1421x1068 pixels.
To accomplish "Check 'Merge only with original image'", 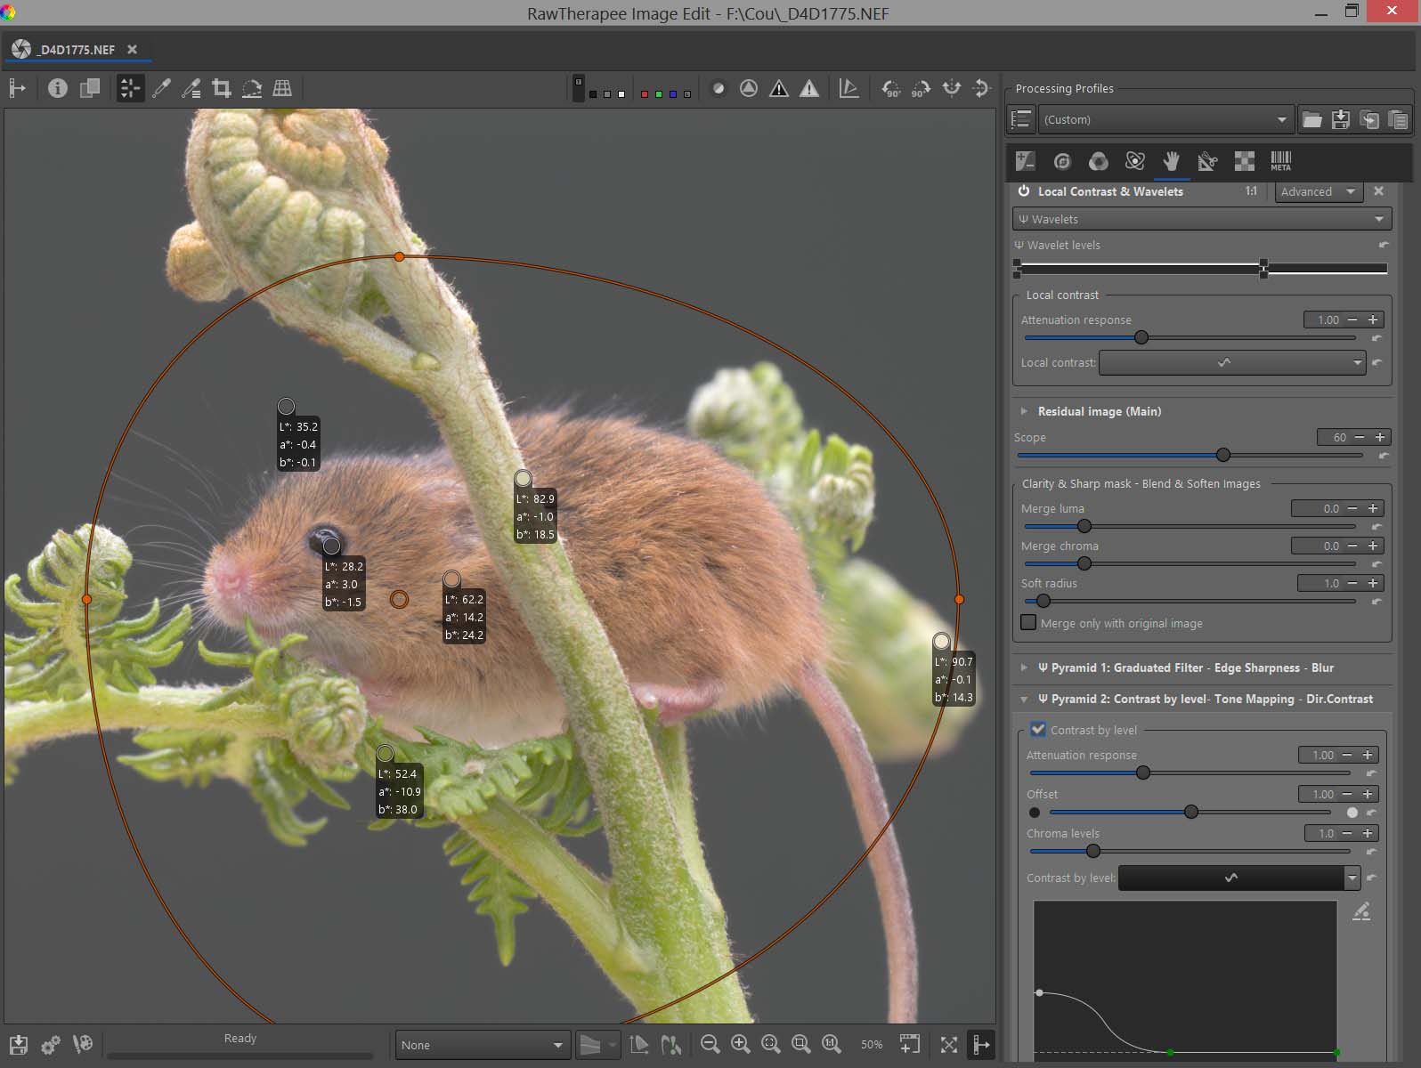I will point(1028,623).
